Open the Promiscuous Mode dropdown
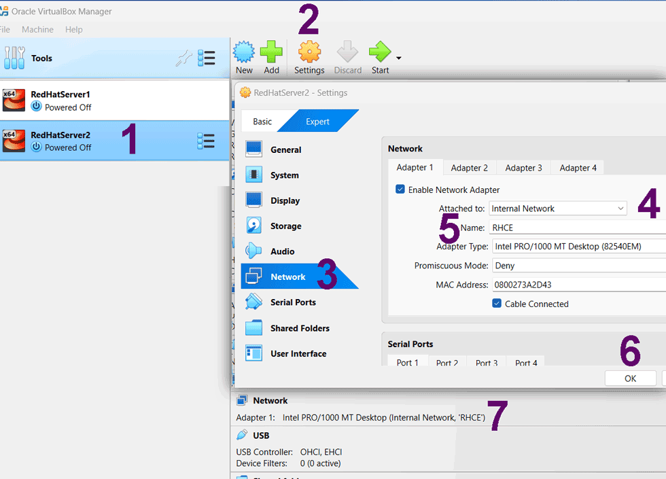 click(x=579, y=266)
